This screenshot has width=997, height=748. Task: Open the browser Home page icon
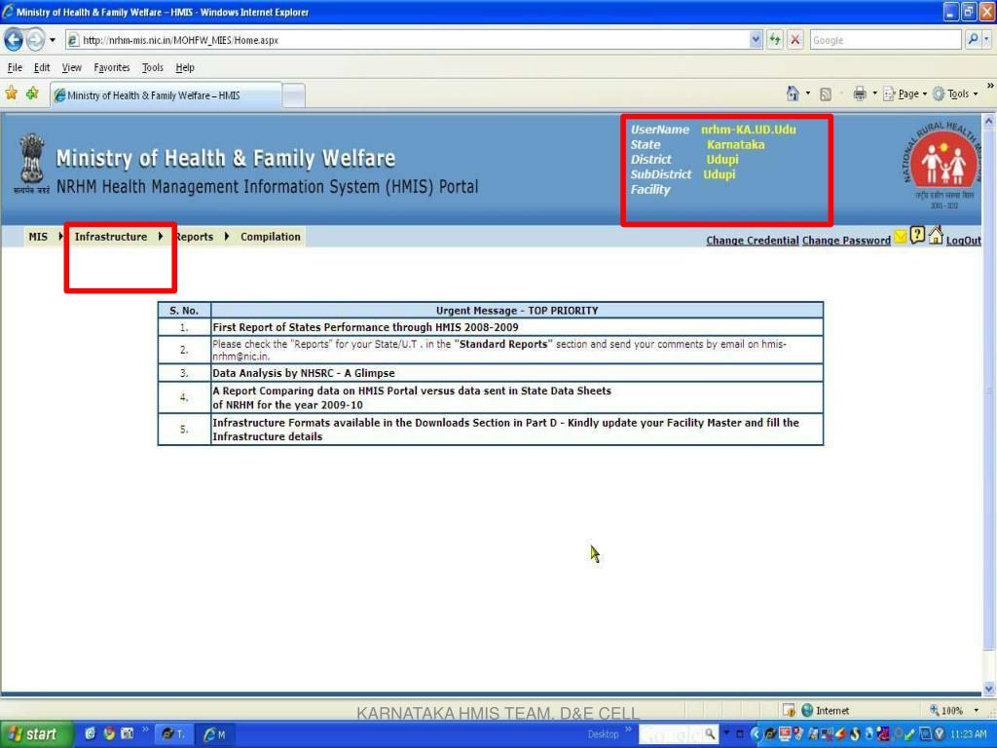pos(793,93)
